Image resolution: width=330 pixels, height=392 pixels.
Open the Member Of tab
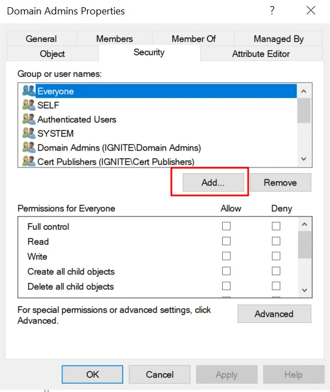click(193, 39)
